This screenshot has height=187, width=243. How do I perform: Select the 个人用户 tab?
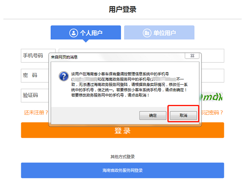86,32
